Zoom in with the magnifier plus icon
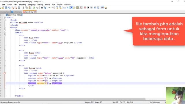 (49, 8)
